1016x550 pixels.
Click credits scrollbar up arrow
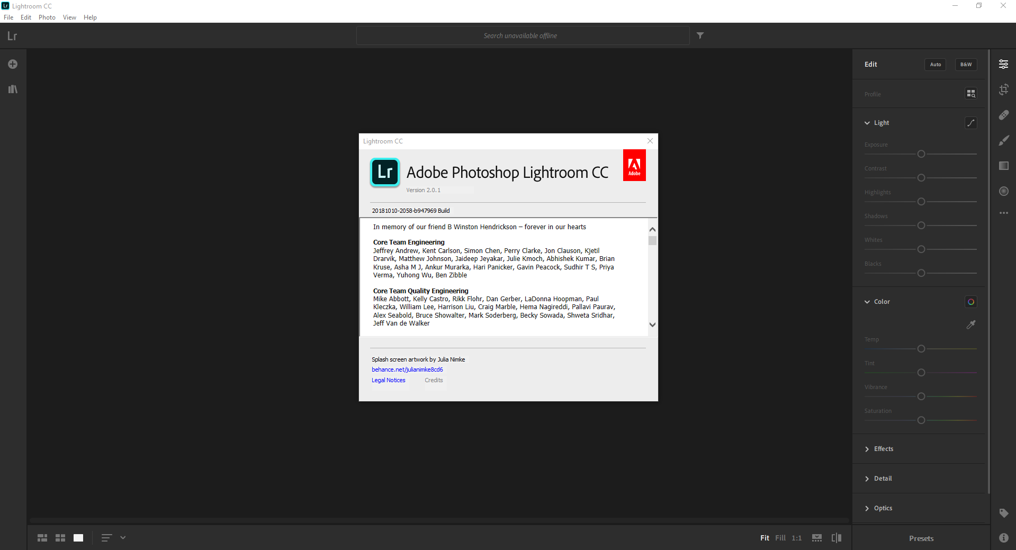click(x=652, y=229)
